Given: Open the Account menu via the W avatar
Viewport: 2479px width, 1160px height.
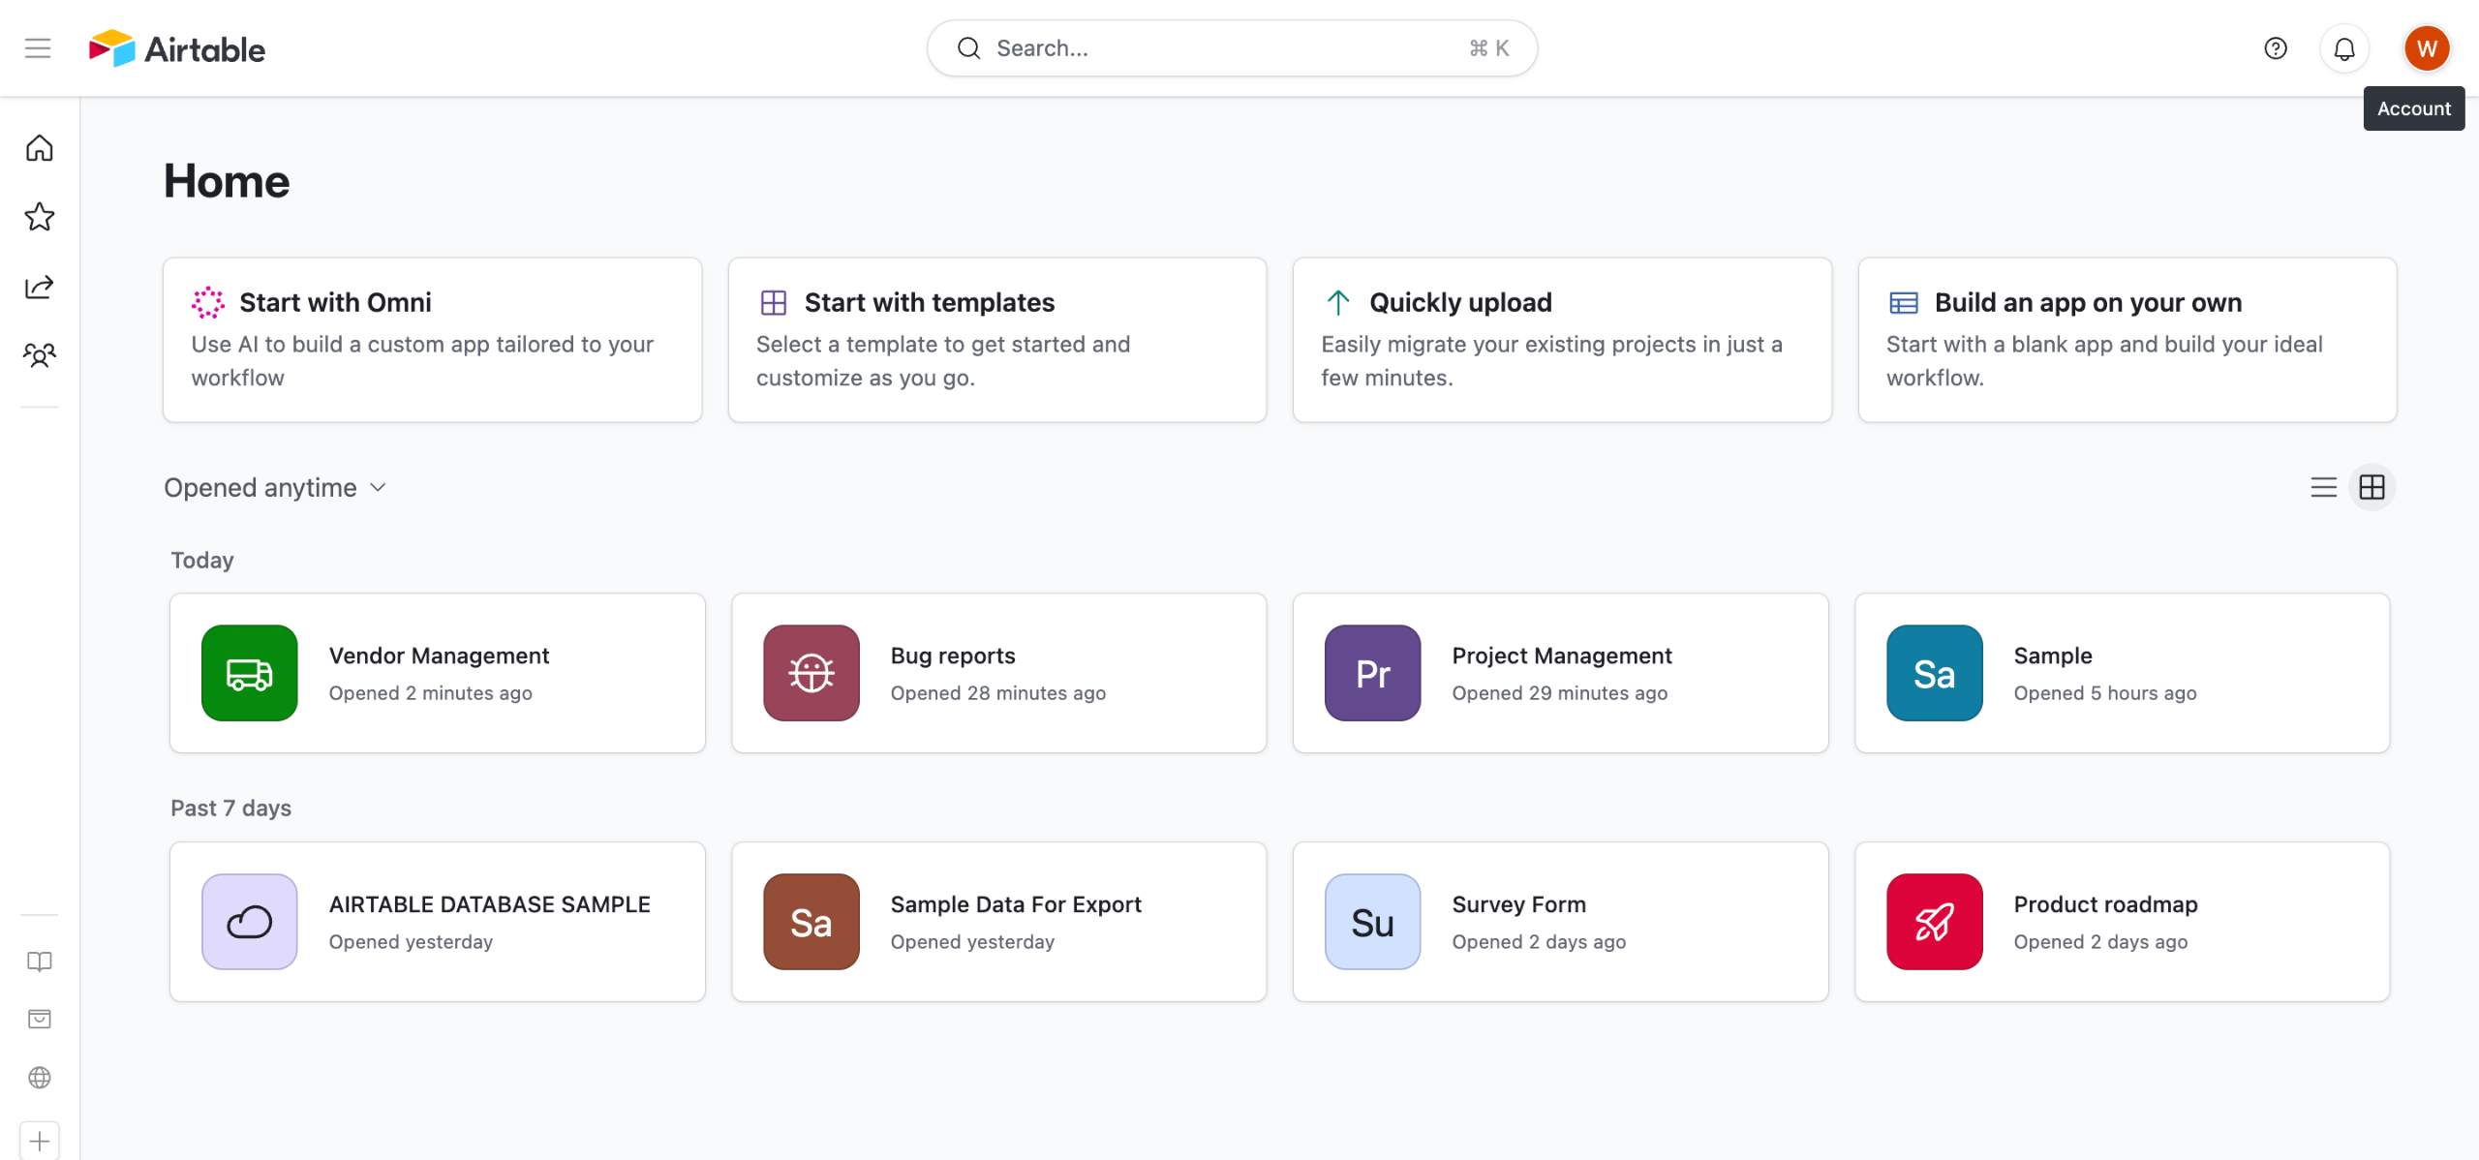Looking at the screenshot, I should pyautogui.click(x=2426, y=48).
